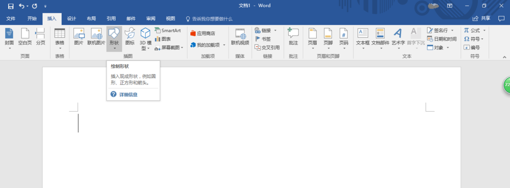Expand the 3D 模型 dropdown arrow

[x=148, y=48]
